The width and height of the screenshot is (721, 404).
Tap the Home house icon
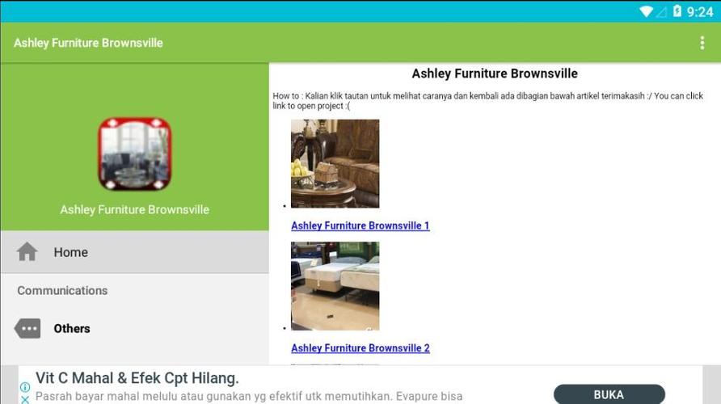[27, 252]
